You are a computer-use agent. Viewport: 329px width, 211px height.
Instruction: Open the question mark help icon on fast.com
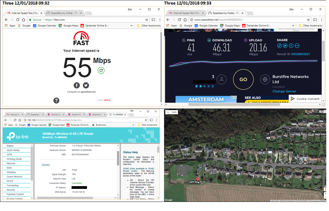56,101
